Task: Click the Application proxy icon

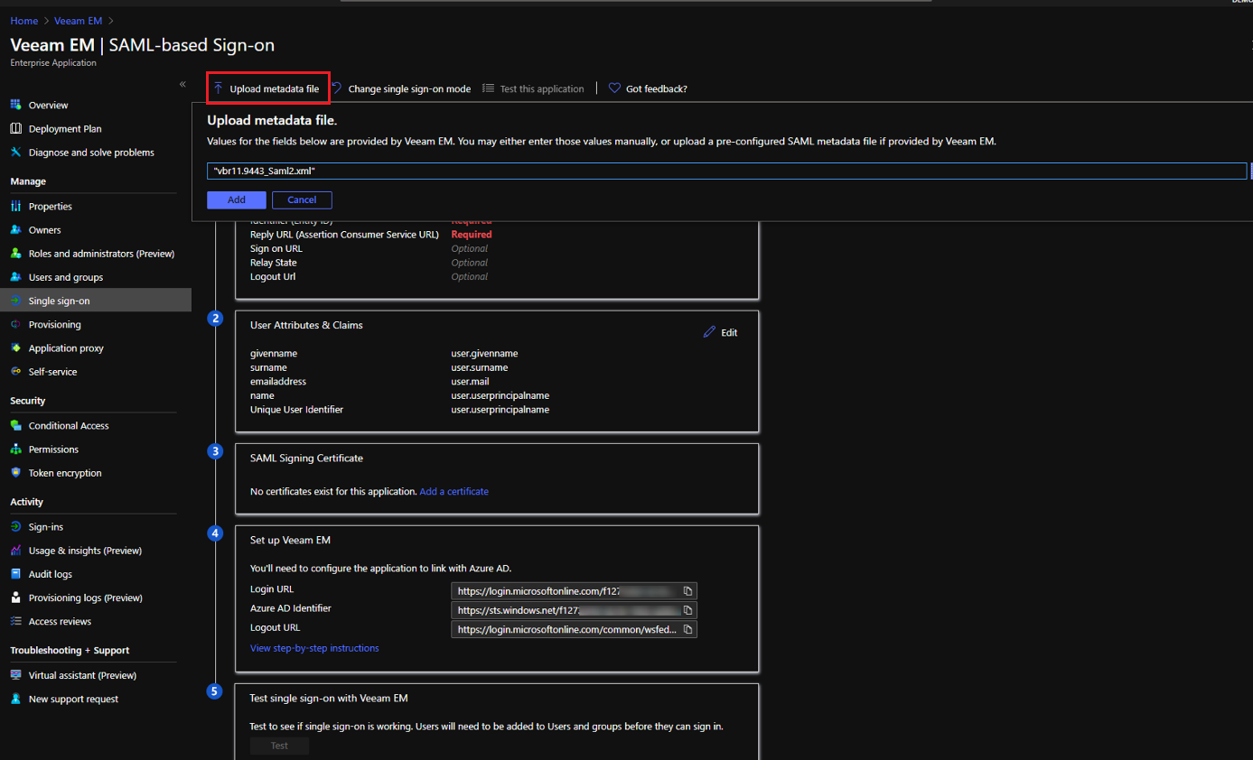Action: (x=15, y=348)
